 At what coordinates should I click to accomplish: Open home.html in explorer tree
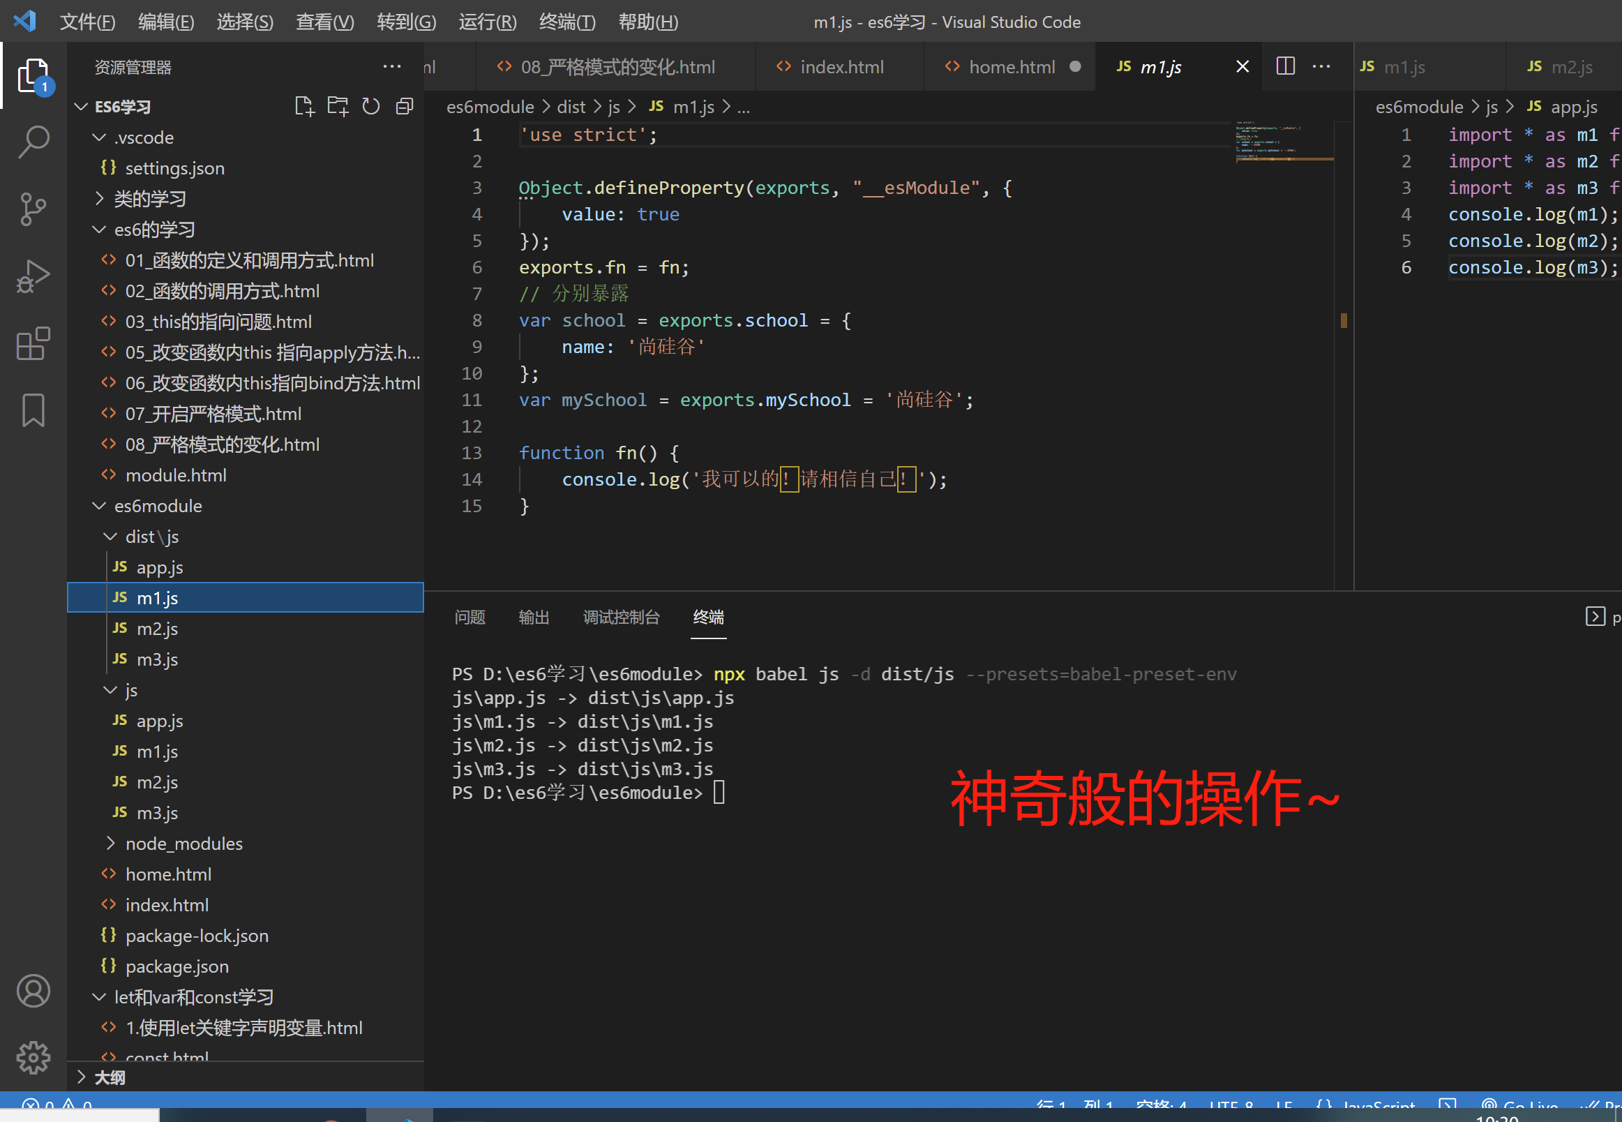(x=246, y=874)
